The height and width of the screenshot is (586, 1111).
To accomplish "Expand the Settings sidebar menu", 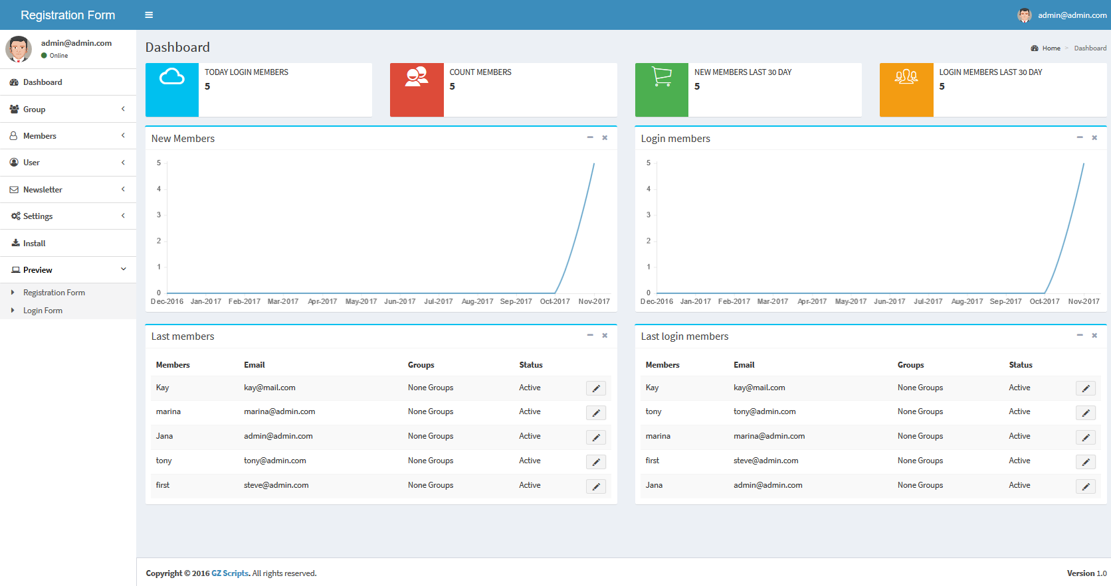I will click(x=68, y=216).
